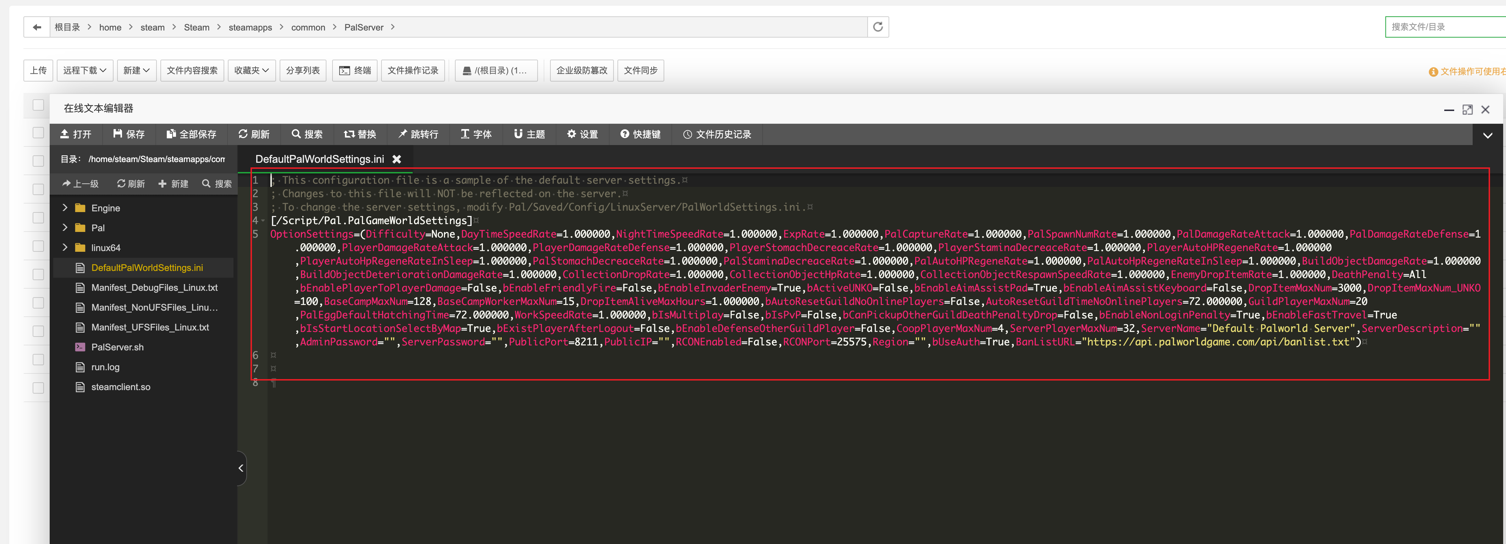This screenshot has height=544, width=1506.
Task: Check the bottom file row checkbox
Action: click(x=39, y=388)
